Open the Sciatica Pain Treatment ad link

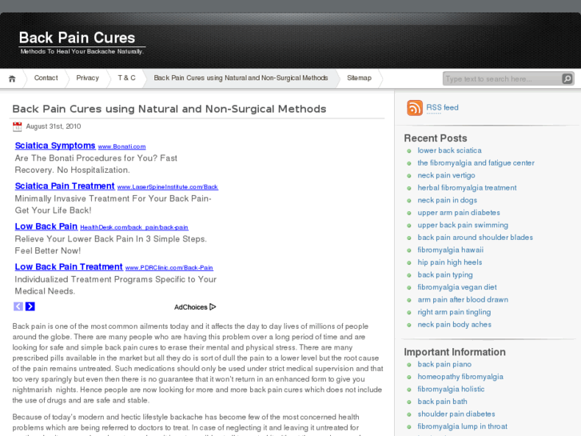tap(65, 186)
